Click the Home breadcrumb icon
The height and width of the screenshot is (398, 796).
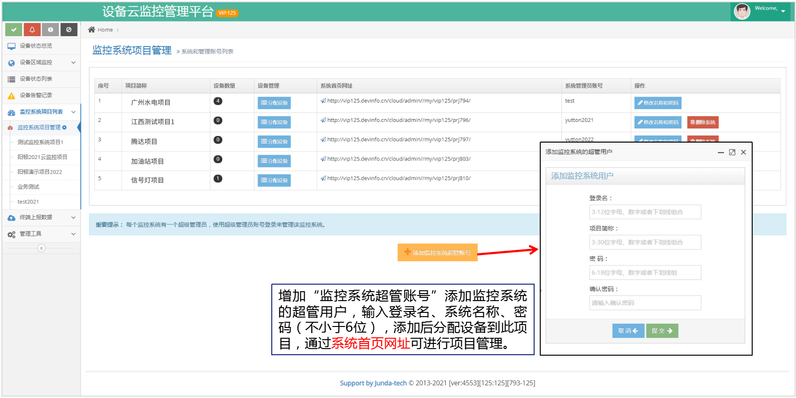[92, 30]
